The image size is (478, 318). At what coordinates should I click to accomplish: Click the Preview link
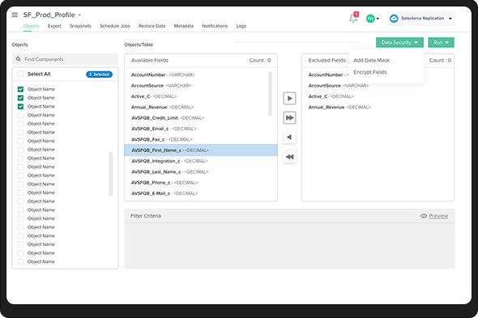pyautogui.click(x=438, y=216)
